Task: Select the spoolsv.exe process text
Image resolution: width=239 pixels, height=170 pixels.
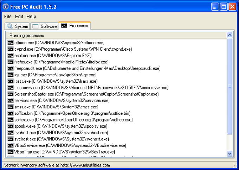Action: click(x=61, y=126)
